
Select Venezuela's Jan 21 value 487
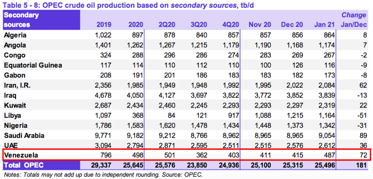[x=327, y=154]
